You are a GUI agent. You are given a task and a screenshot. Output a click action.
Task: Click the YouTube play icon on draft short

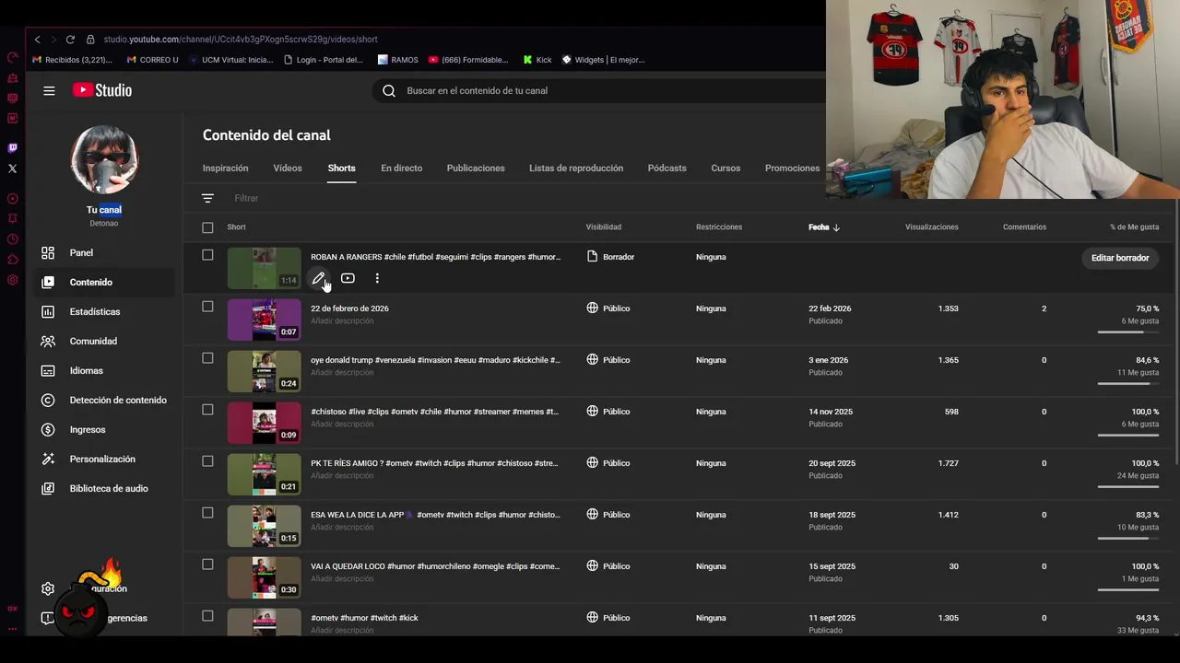coord(348,278)
